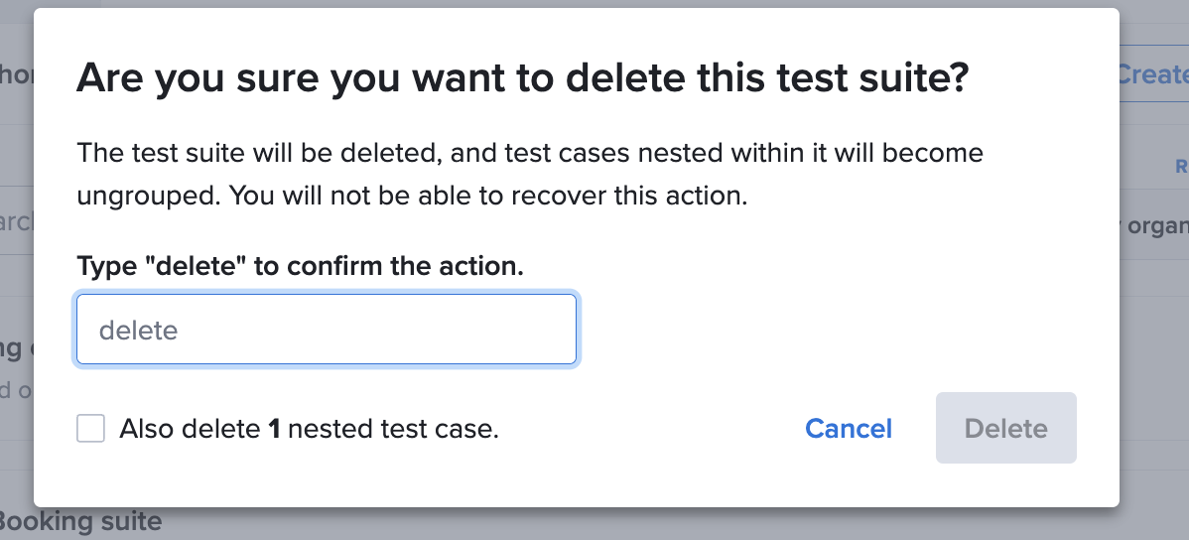Image resolution: width=1189 pixels, height=540 pixels.
Task: Enable the "Also delete 1 nested test case" checkbox
Action: pyautogui.click(x=91, y=429)
